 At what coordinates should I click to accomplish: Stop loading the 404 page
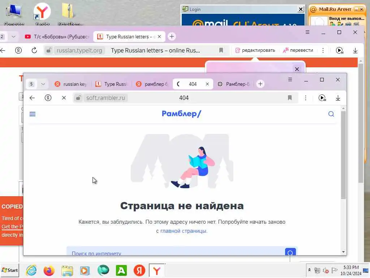64,98
